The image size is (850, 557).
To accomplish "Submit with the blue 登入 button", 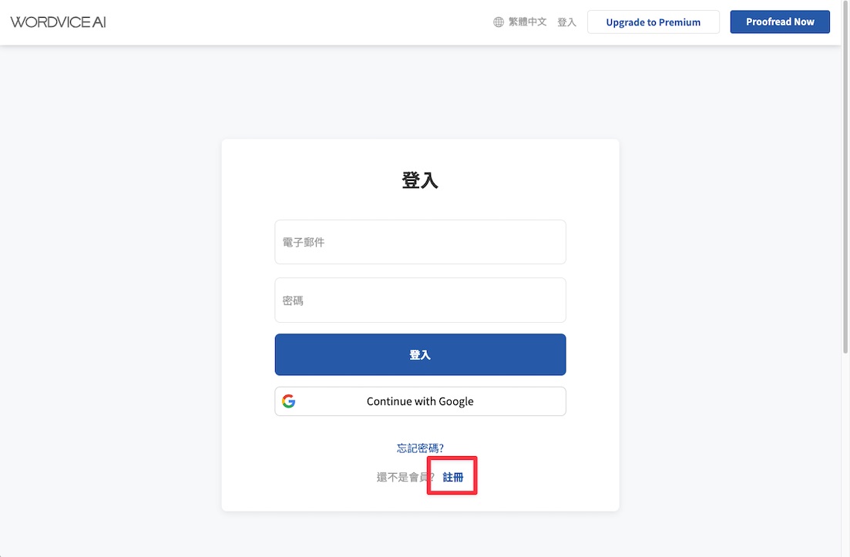I will 420,354.
